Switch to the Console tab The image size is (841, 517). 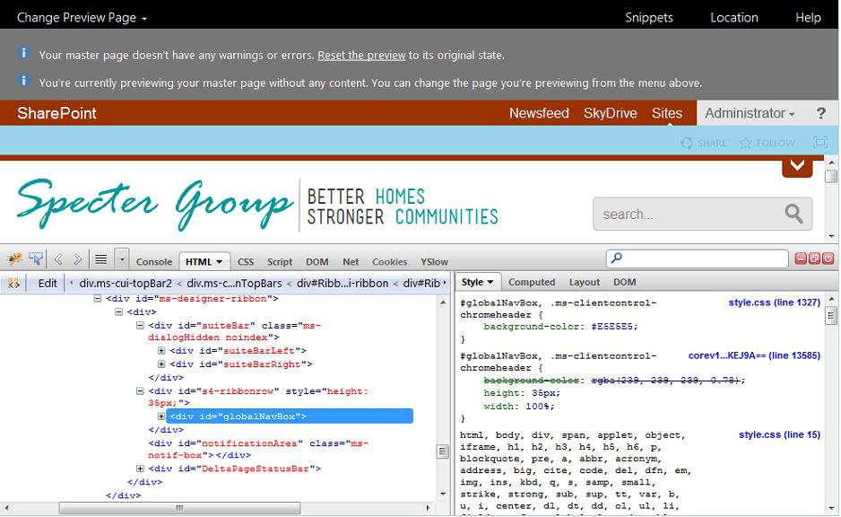click(x=154, y=262)
